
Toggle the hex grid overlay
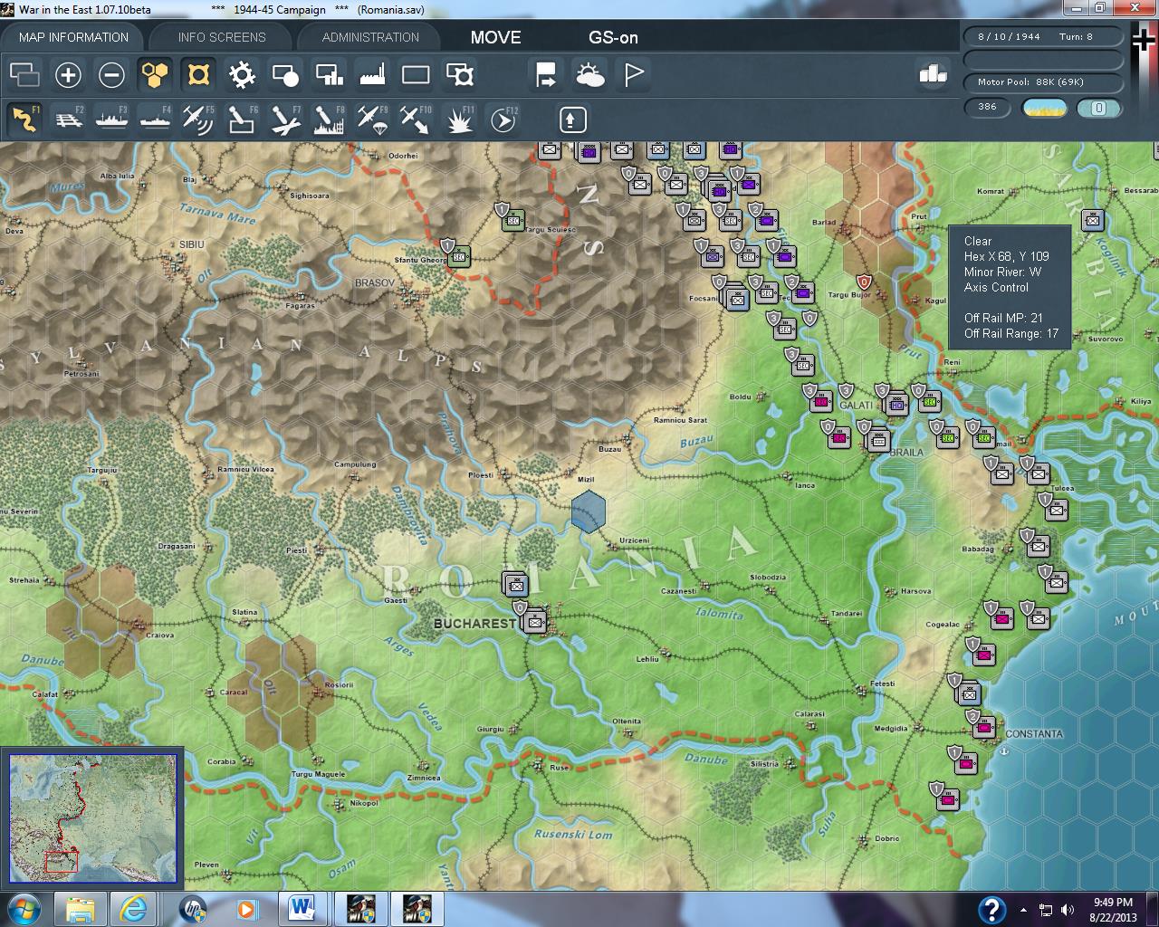[x=155, y=74]
